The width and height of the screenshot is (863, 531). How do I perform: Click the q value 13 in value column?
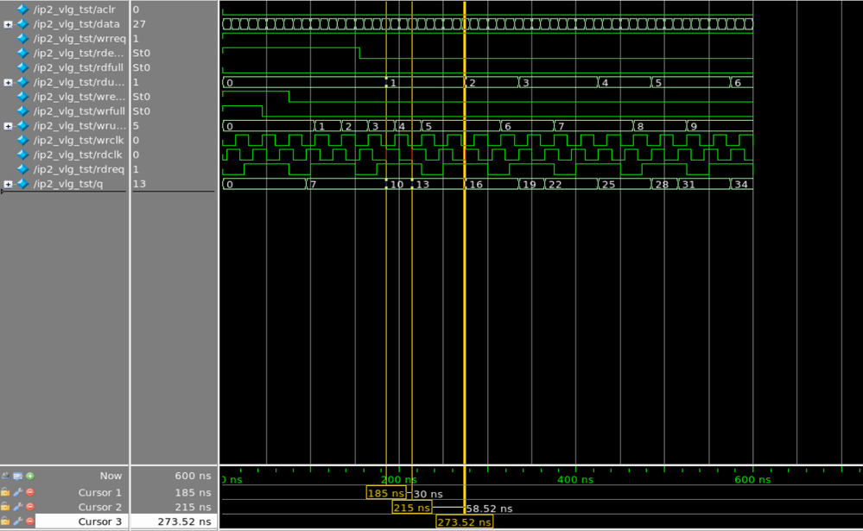tap(139, 184)
